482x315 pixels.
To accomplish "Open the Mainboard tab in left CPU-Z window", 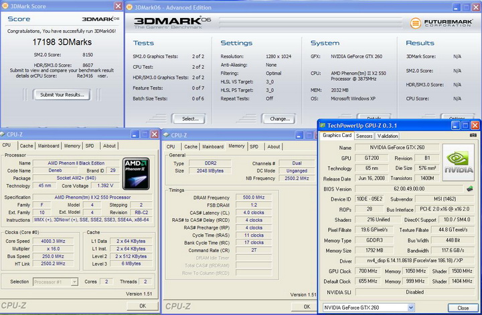I will pos(49,146).
